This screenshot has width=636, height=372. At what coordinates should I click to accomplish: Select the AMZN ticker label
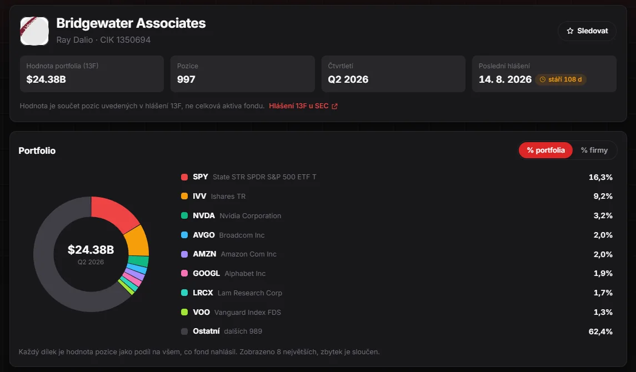pyautogui.click(x=204, y=254)
